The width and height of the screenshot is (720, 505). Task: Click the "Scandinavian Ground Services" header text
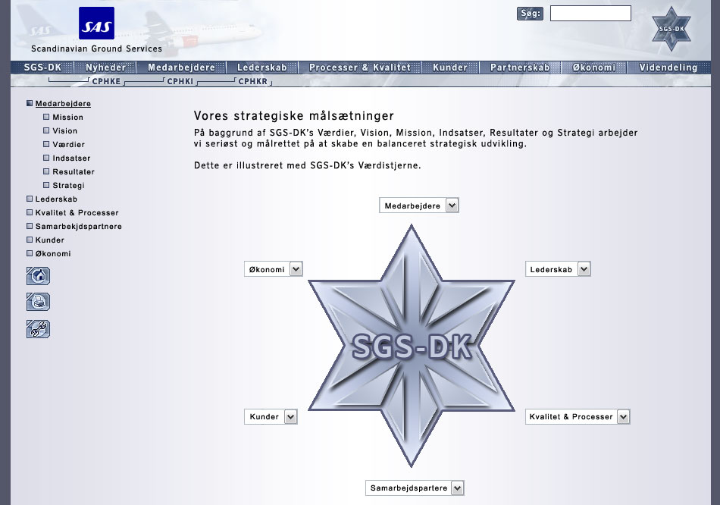(x=96, y=49)
